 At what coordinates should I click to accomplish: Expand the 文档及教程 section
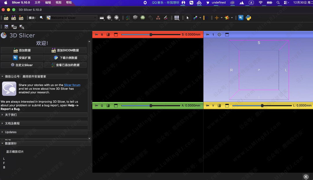(12, 123)
